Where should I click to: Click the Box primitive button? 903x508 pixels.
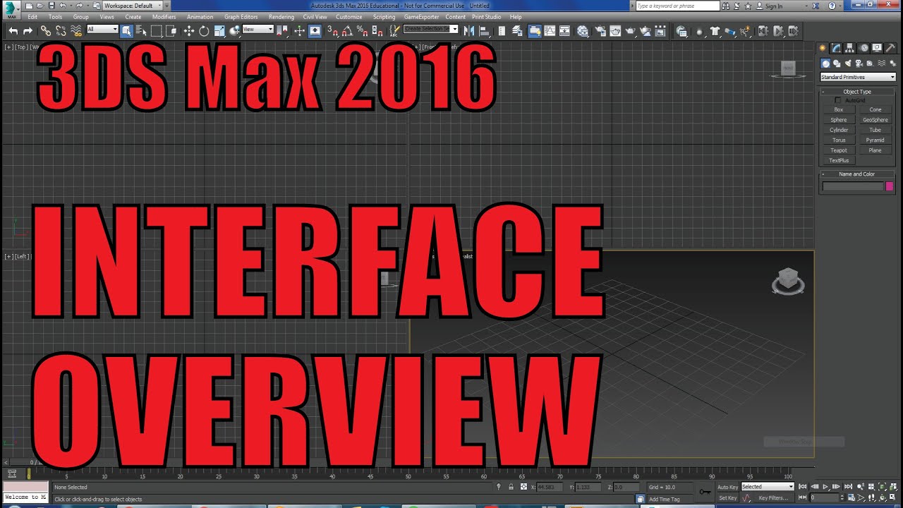pos(839,109)
